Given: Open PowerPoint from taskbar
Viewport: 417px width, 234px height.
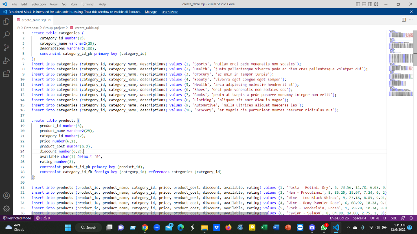Looking at the screenshot, I should click(x=288, y=227).
